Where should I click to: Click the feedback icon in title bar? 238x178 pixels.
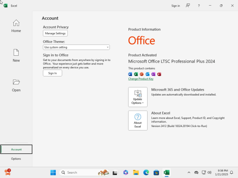tap(188, 6)
